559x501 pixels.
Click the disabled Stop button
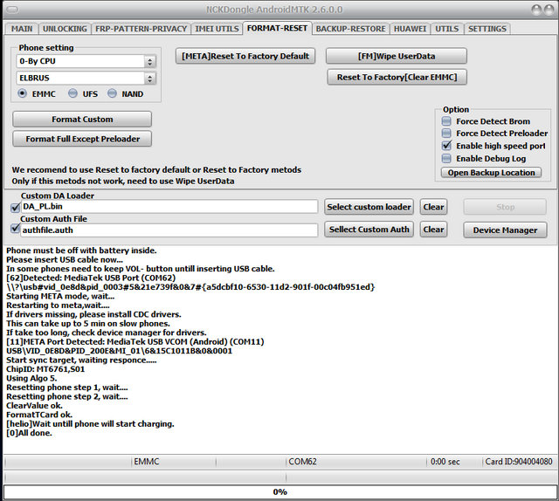click(505, 207)
